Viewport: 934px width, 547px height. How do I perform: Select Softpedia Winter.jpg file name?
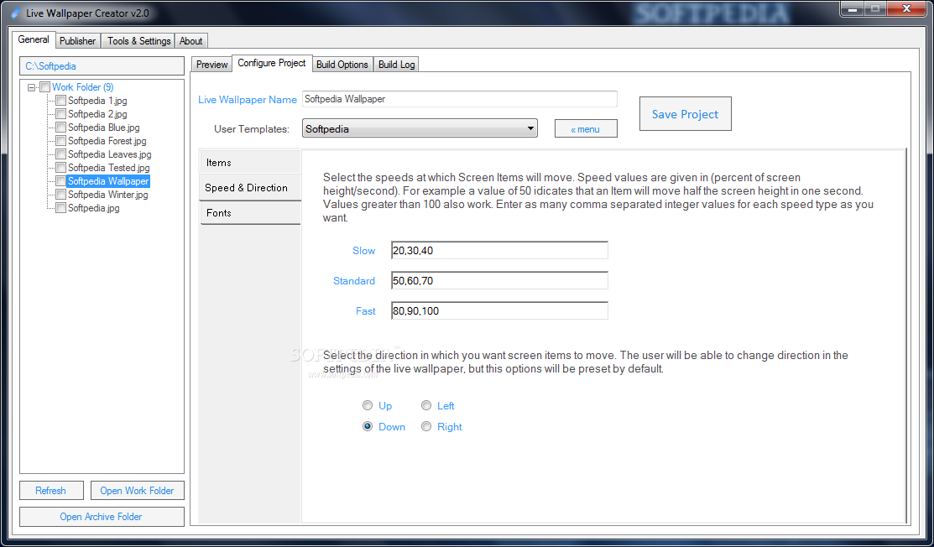tap(107, 195)
